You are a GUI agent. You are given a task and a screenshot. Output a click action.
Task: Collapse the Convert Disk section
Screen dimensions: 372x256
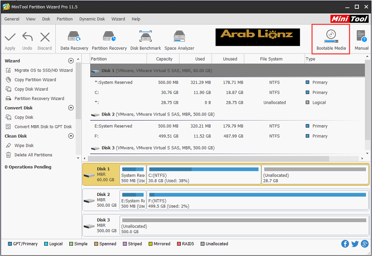(x=71, y=108)
